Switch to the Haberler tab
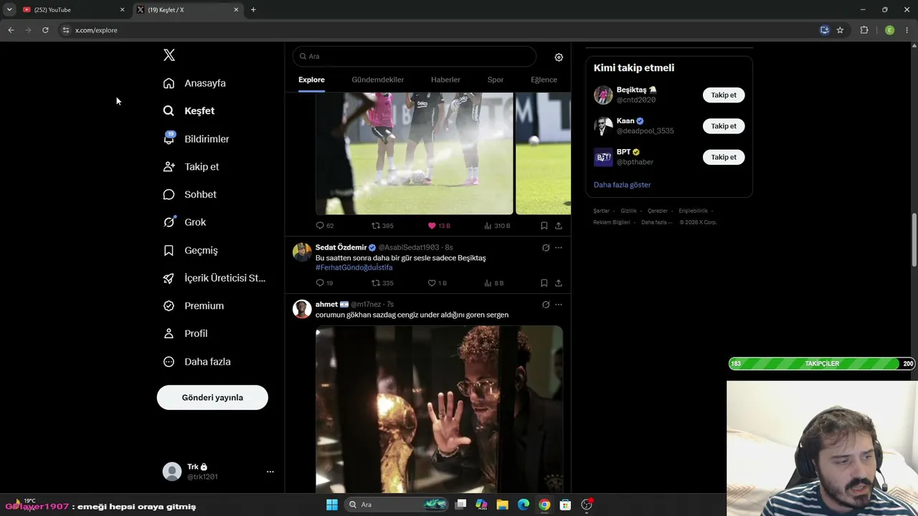This screenshot has width=918, height=516. (x=445, y=80)
